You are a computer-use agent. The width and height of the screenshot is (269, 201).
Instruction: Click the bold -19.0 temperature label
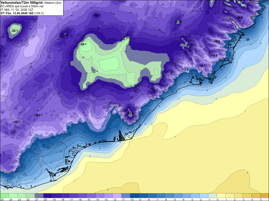point(239,18)
